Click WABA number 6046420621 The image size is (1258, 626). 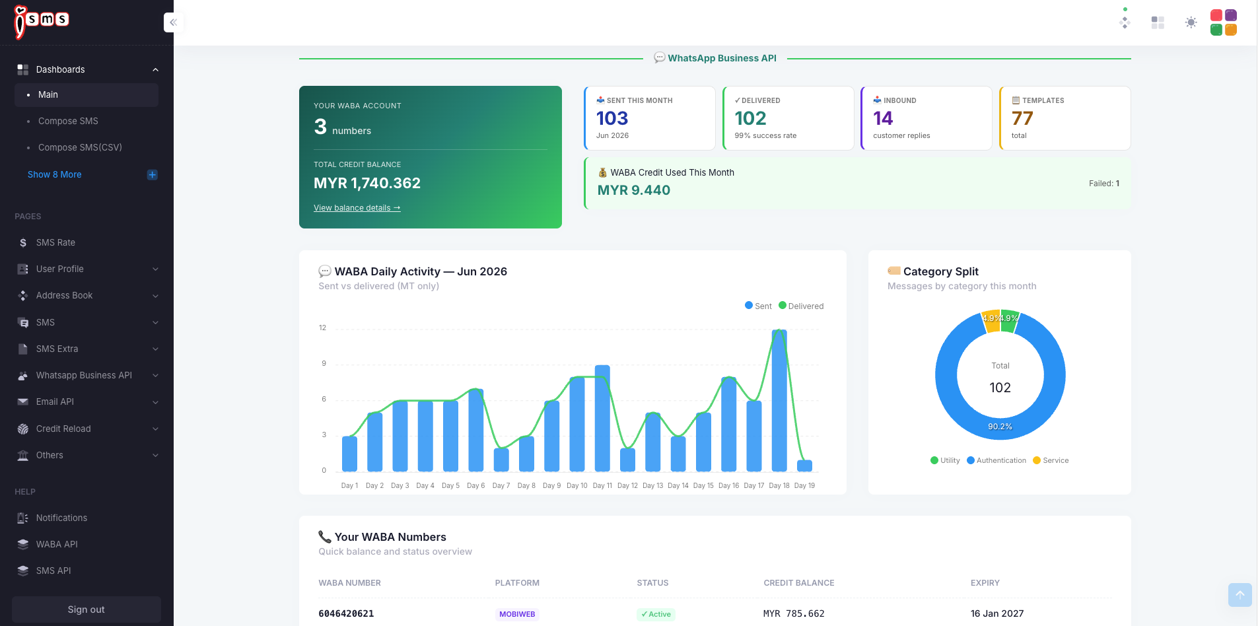point(346,614)
